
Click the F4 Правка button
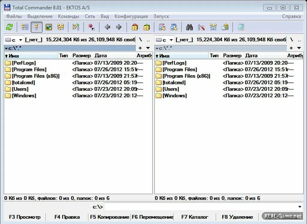(x=67, y=217)
